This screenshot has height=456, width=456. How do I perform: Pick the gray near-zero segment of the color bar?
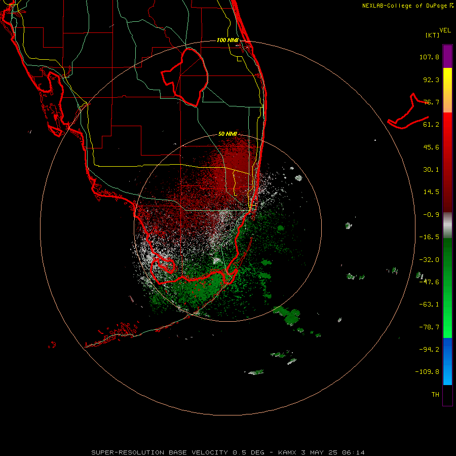(447, 225)
